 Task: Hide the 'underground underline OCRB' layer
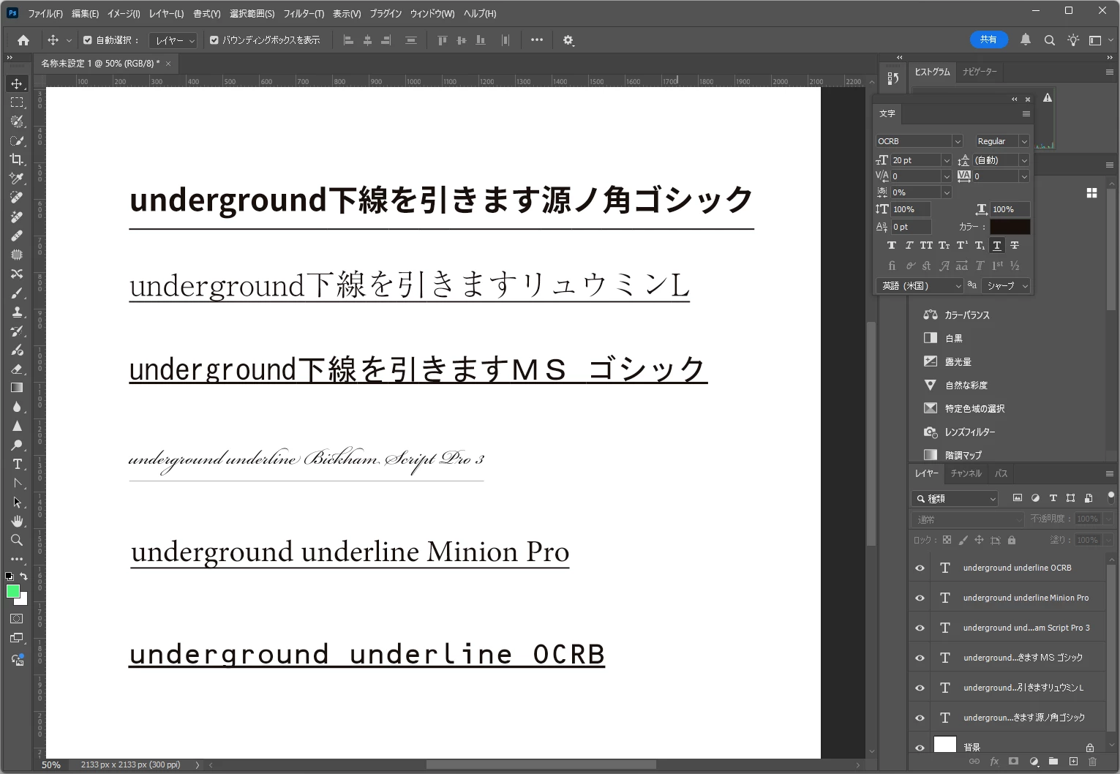pyautogui.click(x=920, y=568)
